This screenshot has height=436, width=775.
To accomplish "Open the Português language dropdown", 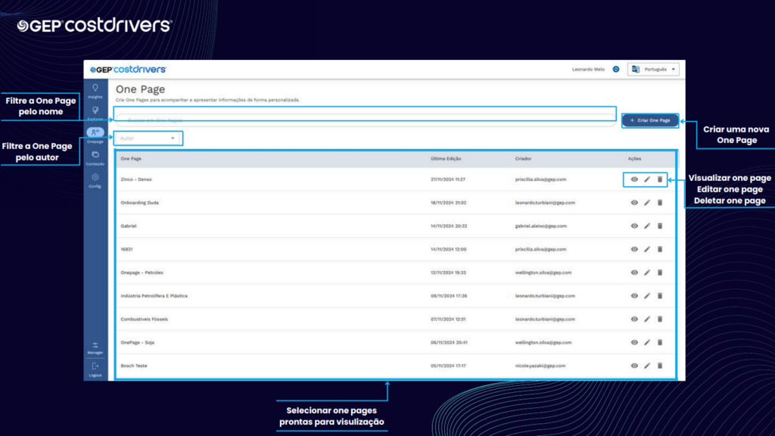I will point(653,69).
